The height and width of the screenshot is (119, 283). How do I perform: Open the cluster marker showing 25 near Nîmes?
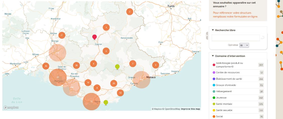pos(45,66)
